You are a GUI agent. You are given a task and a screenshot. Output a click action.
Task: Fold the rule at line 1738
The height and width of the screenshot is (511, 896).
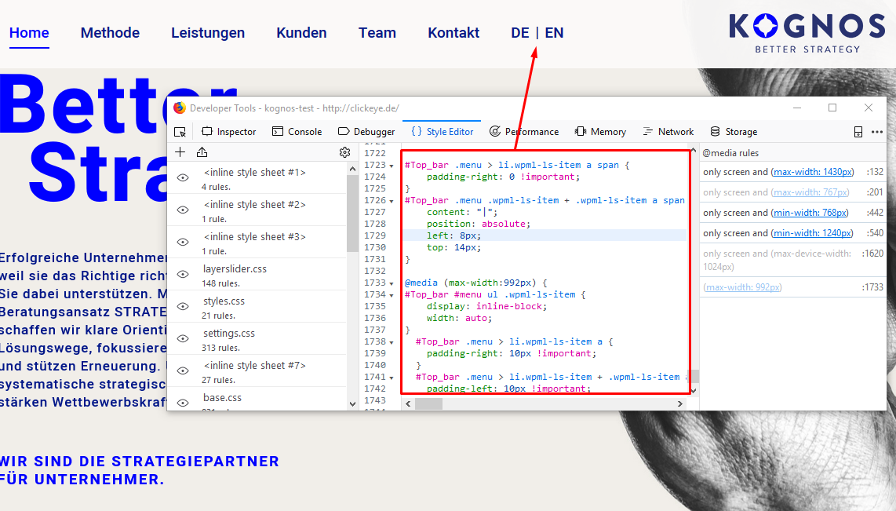[392, 341]
